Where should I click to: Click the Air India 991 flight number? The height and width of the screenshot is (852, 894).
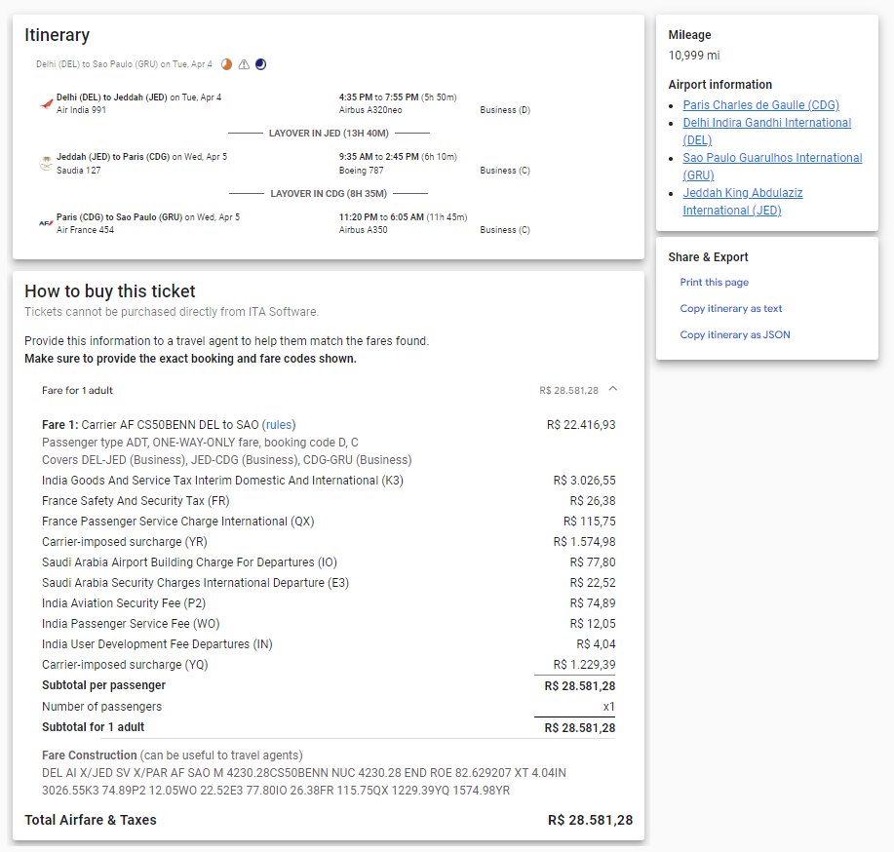[81, 110]
